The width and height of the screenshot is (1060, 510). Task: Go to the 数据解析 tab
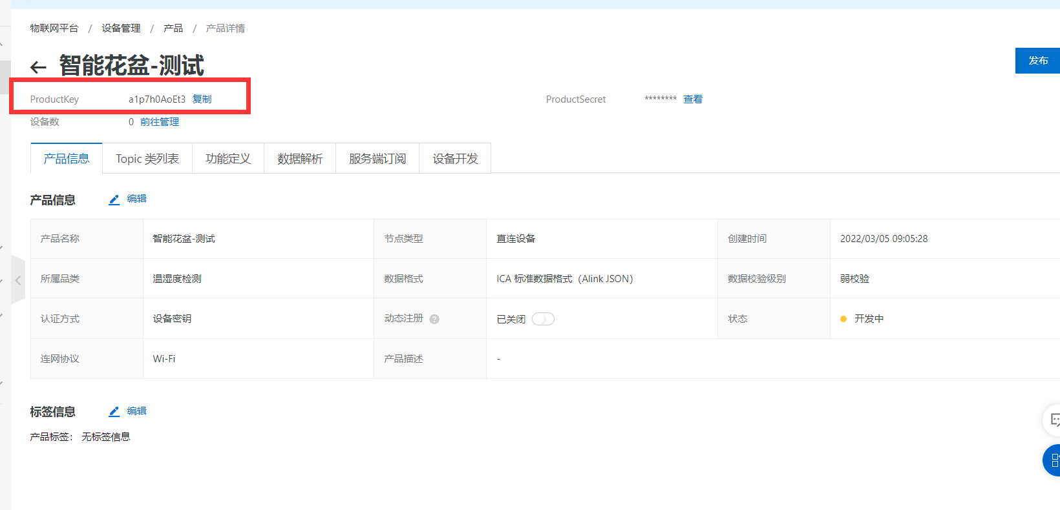pyautogui.click(x=300, y=159)
